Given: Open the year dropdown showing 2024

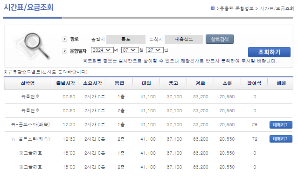Looking at the screenshot, I should pos(102,50).
